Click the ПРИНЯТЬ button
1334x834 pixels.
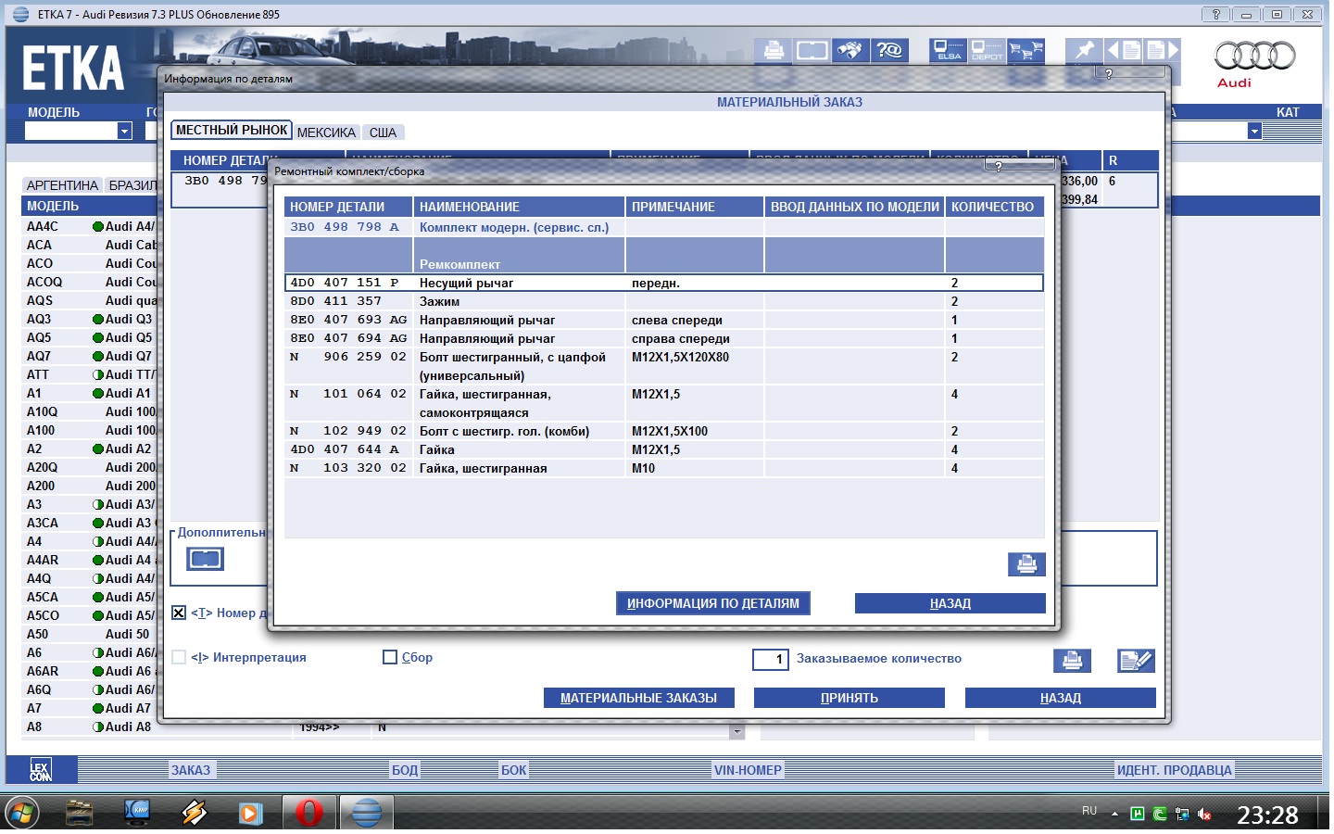tap(849, 698)
